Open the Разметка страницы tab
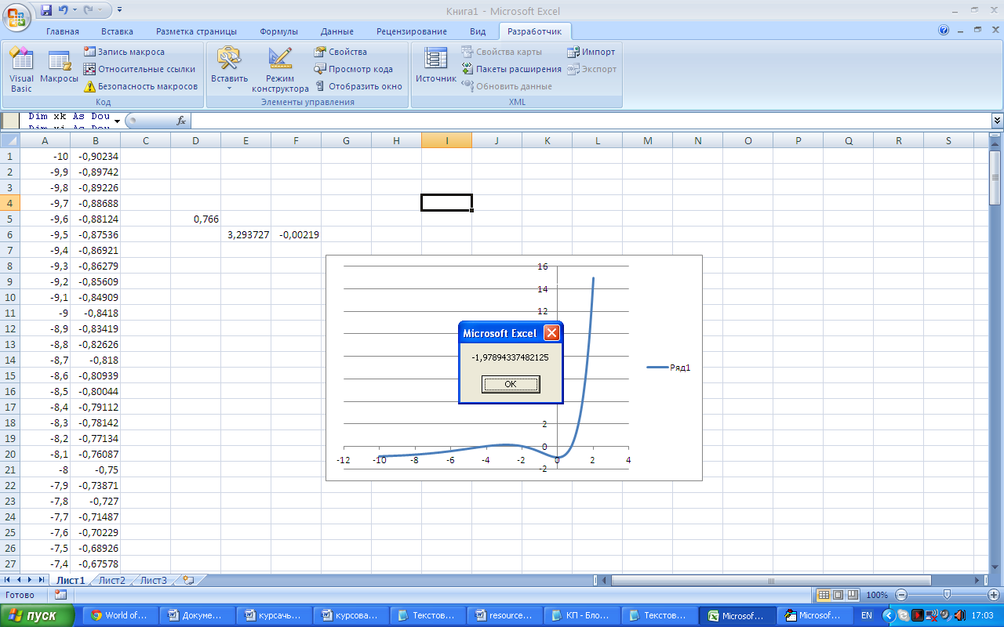The width and height of the screenshot is (1004, 627). (x=196, y=31)
